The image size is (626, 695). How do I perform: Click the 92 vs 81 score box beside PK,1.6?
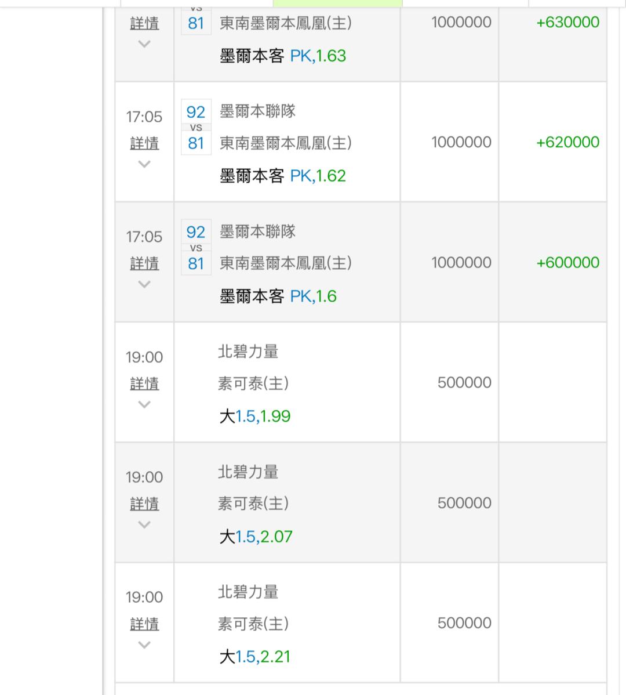coord(196,248)
